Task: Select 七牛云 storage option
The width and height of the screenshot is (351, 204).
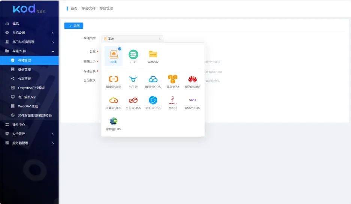Action: [133, 82]
